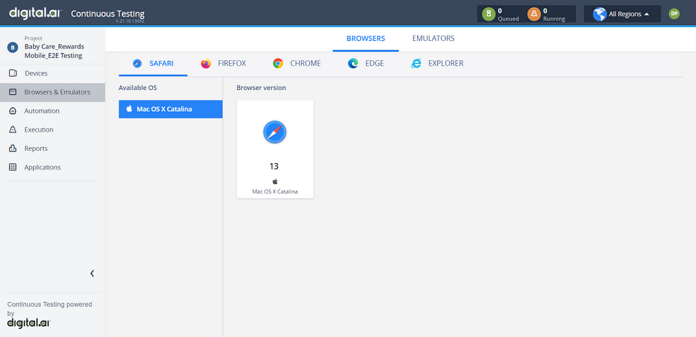
Task: Click the project B badge icon
Action: (x=13, y=48)
